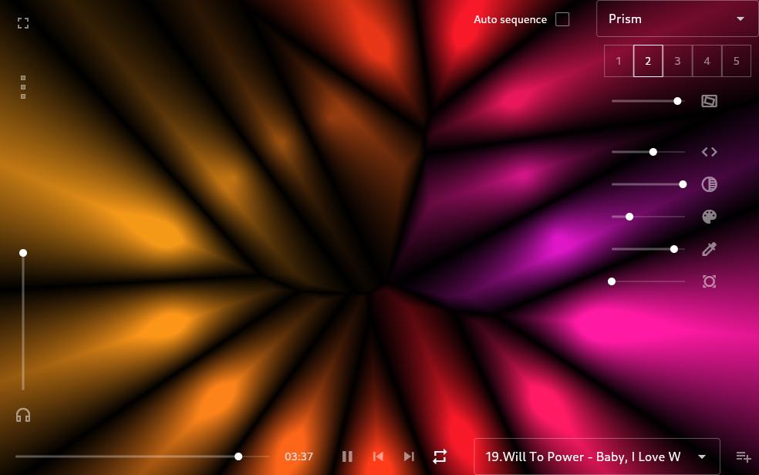759x475 pixels.
Task: Select preset 3
Action: coord(677,61)
